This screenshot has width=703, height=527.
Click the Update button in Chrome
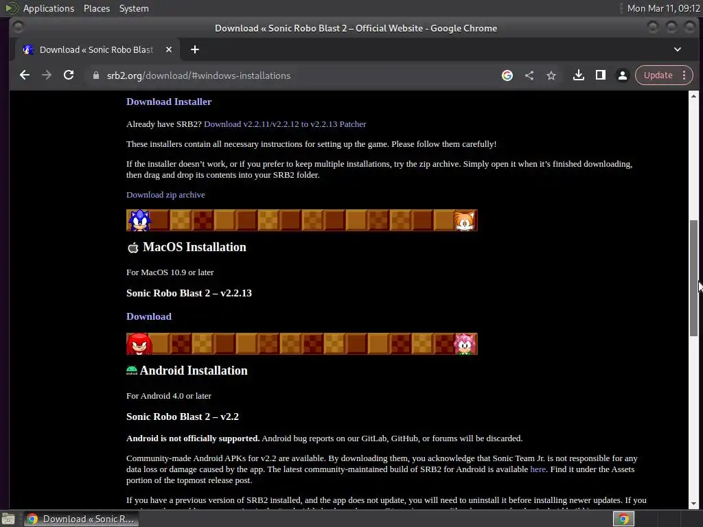pos(658,75)
